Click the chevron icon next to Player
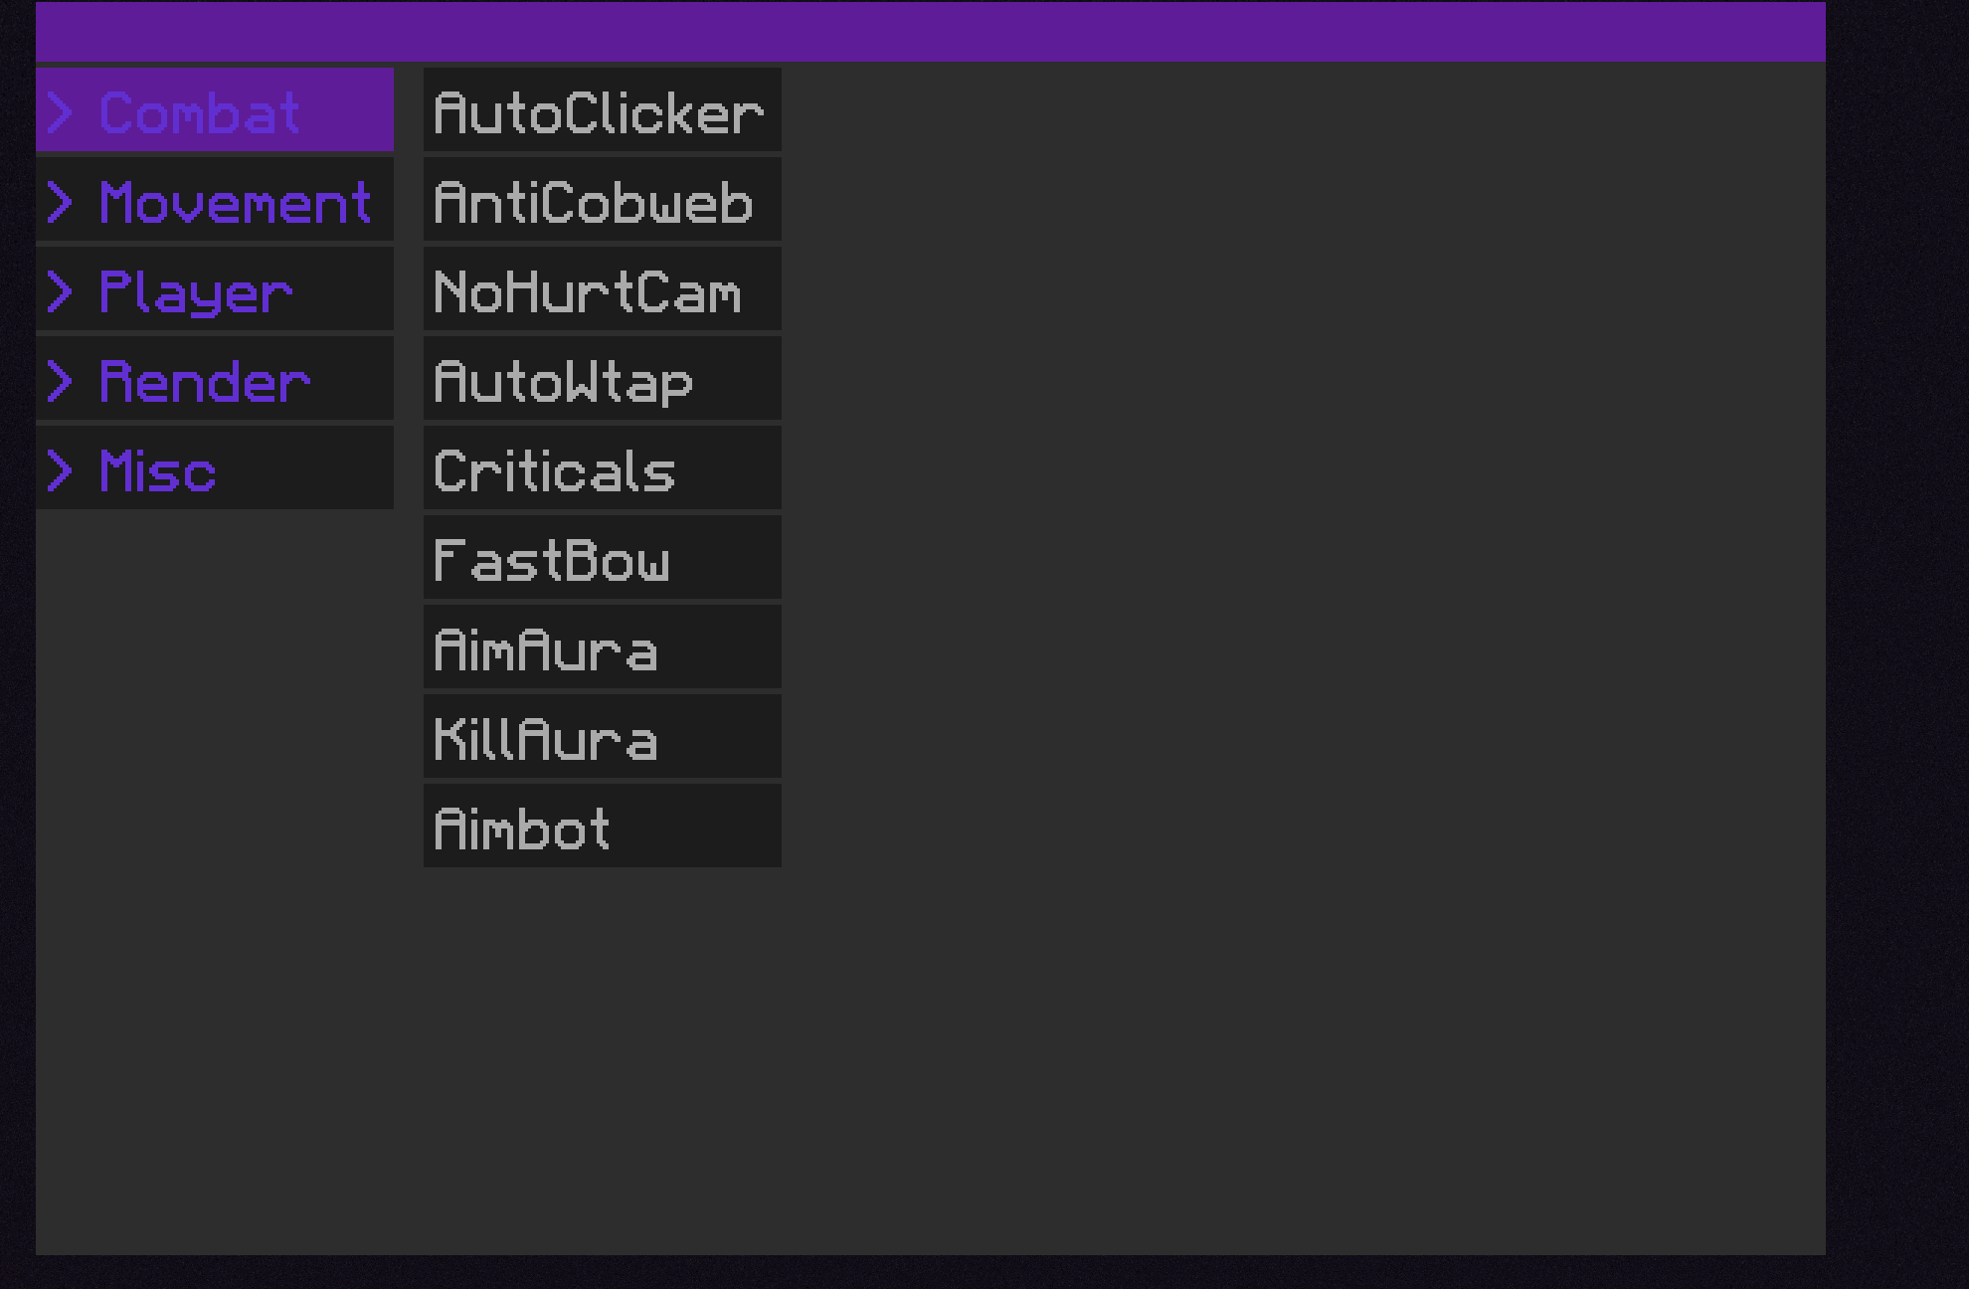1969x1289 pixels. click(60, 291)
